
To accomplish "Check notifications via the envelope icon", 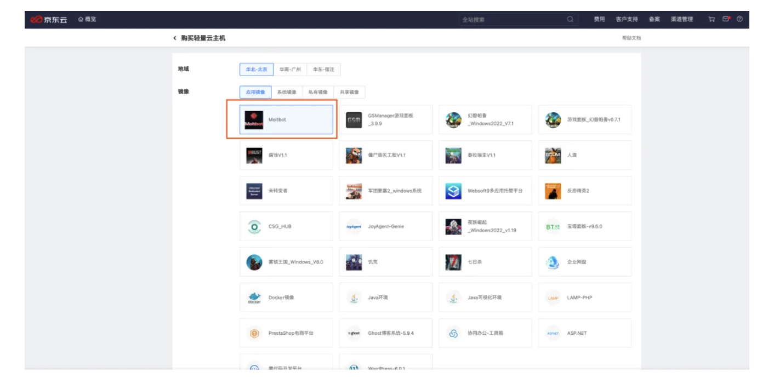I will pyautogui.click(x=726, y=19).
